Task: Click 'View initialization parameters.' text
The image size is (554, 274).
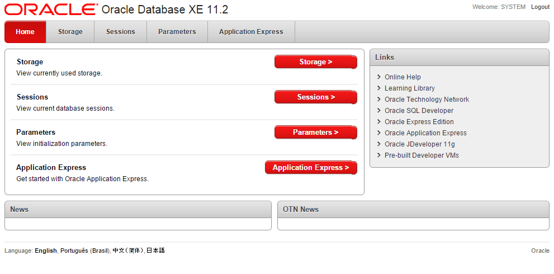Action: 62,144
